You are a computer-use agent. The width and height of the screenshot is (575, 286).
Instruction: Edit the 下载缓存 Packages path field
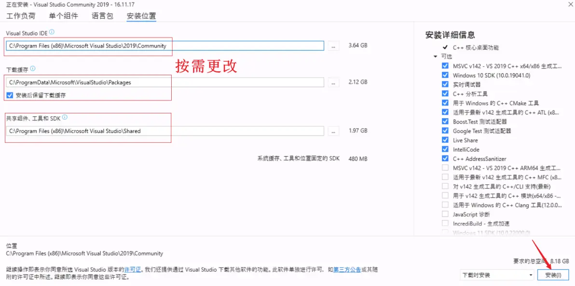(x=165, y=82)
